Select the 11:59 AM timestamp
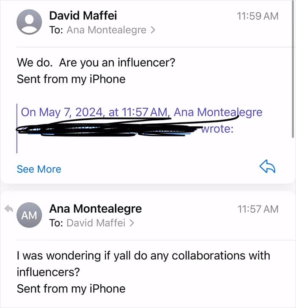Image resolution: width=296 pixels, height=308 pixels. 258,16
